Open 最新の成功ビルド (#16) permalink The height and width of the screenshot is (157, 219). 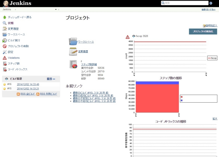click(x=93, y=95)
